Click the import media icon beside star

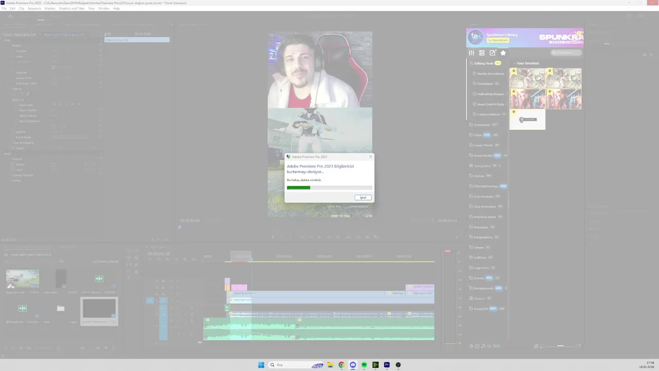493,53
